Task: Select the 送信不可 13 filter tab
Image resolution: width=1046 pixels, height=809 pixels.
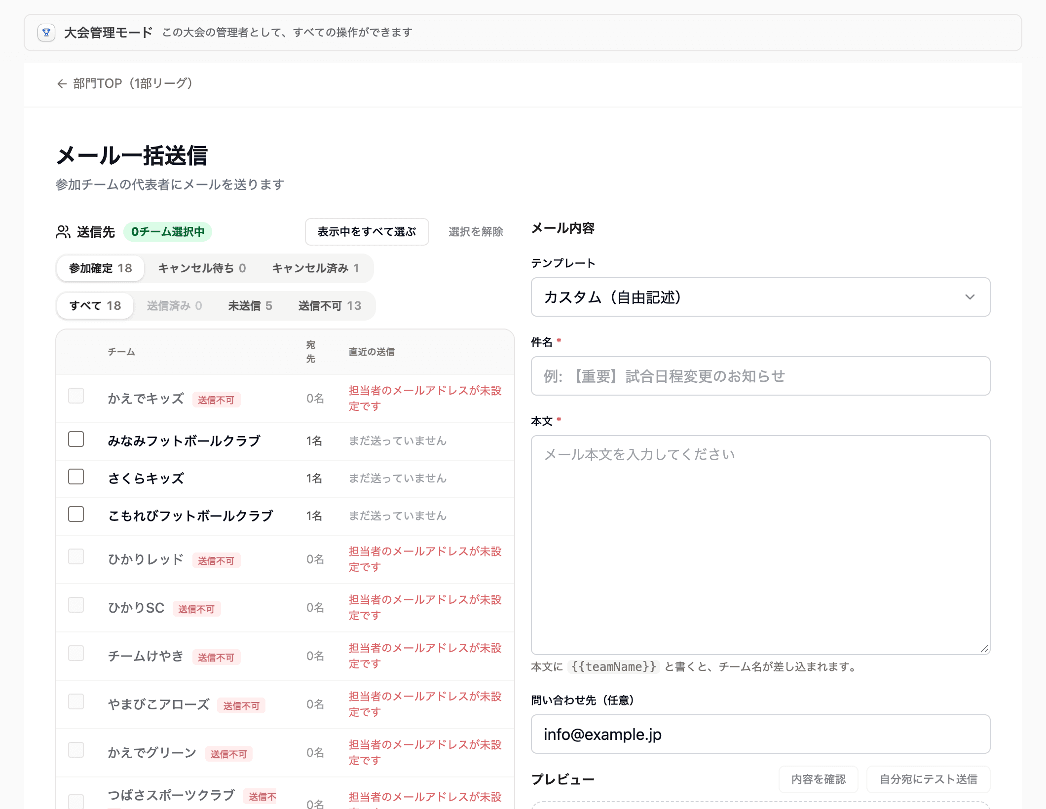Action: click(330, 306)
